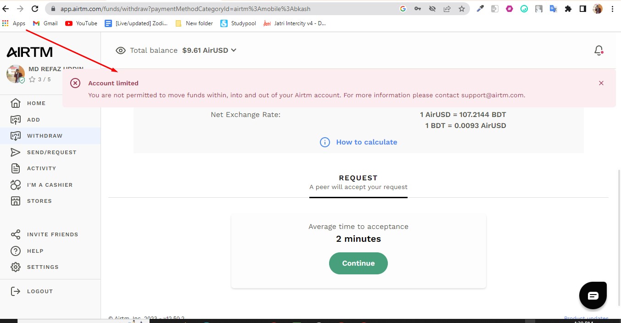
Task: Reload the Airtm withdraw page
Action: tap(35, 9)
